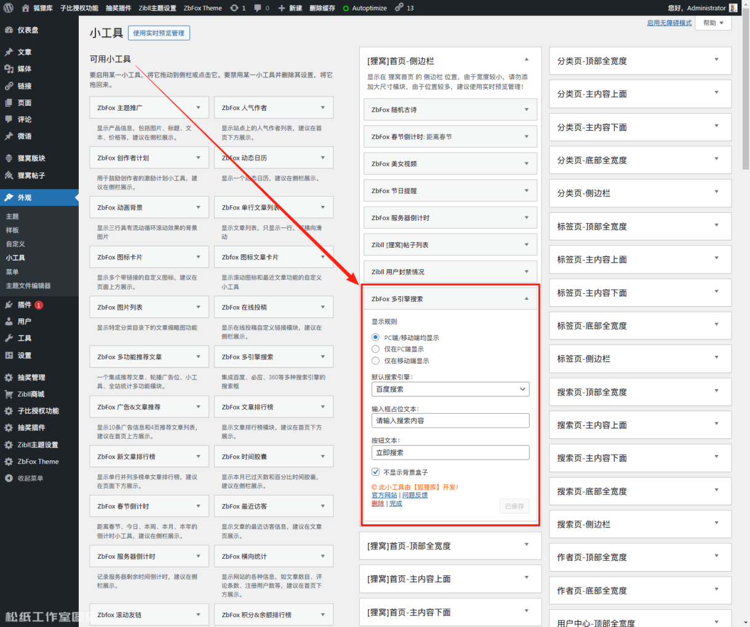The height and width of the screenshot is (627, 750).
Task: Expand the 分类页-顶部全宽度 widget area
Action: coord(716,60)
